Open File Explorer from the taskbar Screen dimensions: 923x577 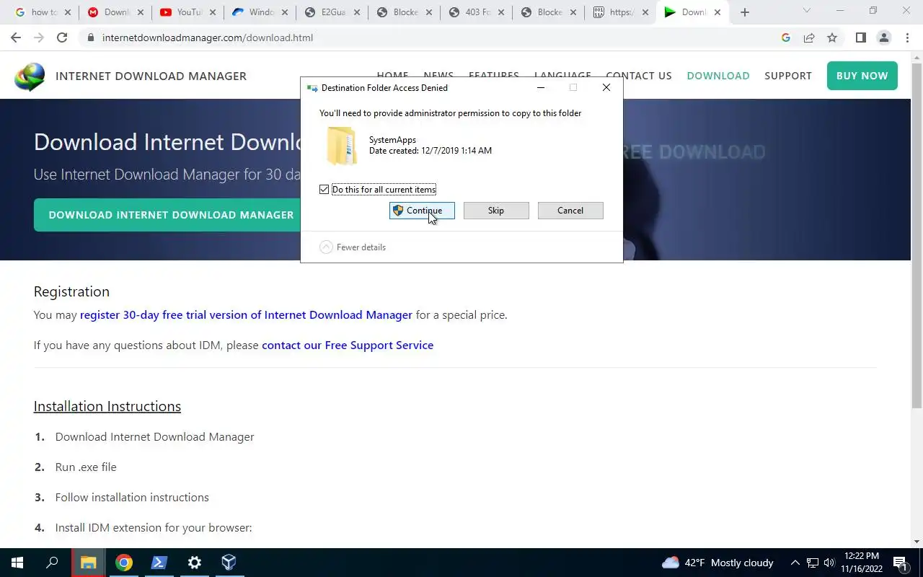pos(88,563)
